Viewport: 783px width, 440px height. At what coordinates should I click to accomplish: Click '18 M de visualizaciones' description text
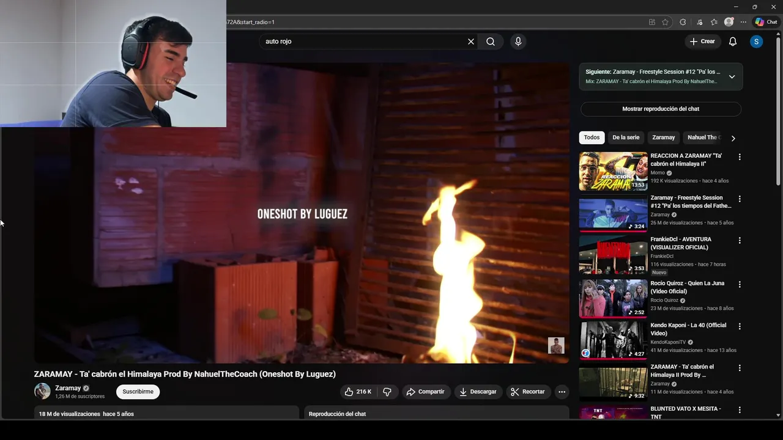(69, 414)
